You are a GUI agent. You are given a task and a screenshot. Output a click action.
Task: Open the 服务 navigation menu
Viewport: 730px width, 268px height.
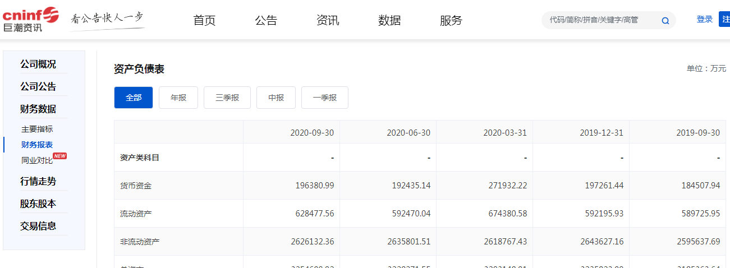451,21
